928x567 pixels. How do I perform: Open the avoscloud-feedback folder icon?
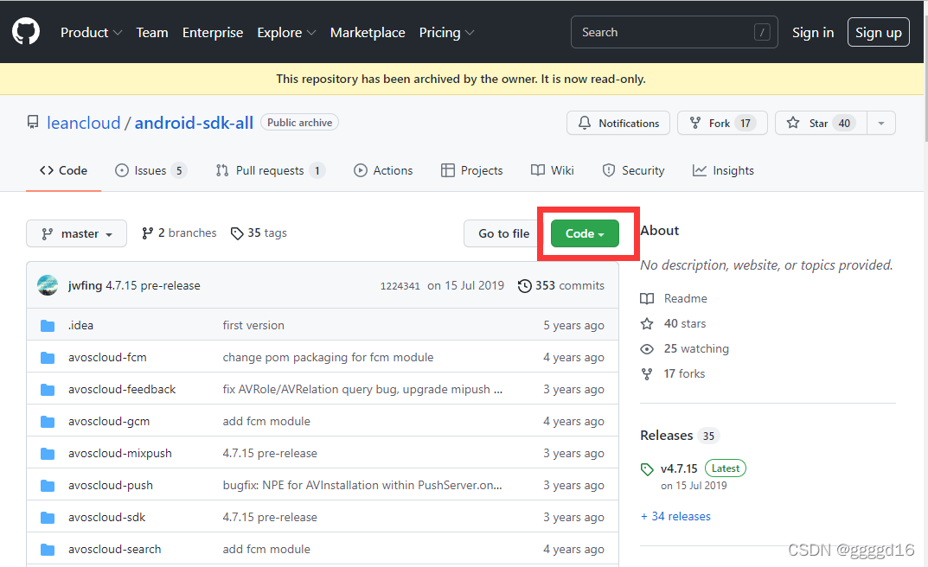click(x=48, y=390)
